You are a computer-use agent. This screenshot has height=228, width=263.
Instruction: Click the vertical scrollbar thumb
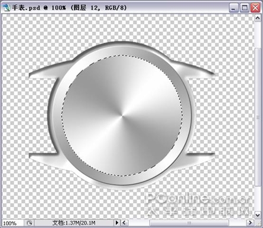click(x=258, y=117)
